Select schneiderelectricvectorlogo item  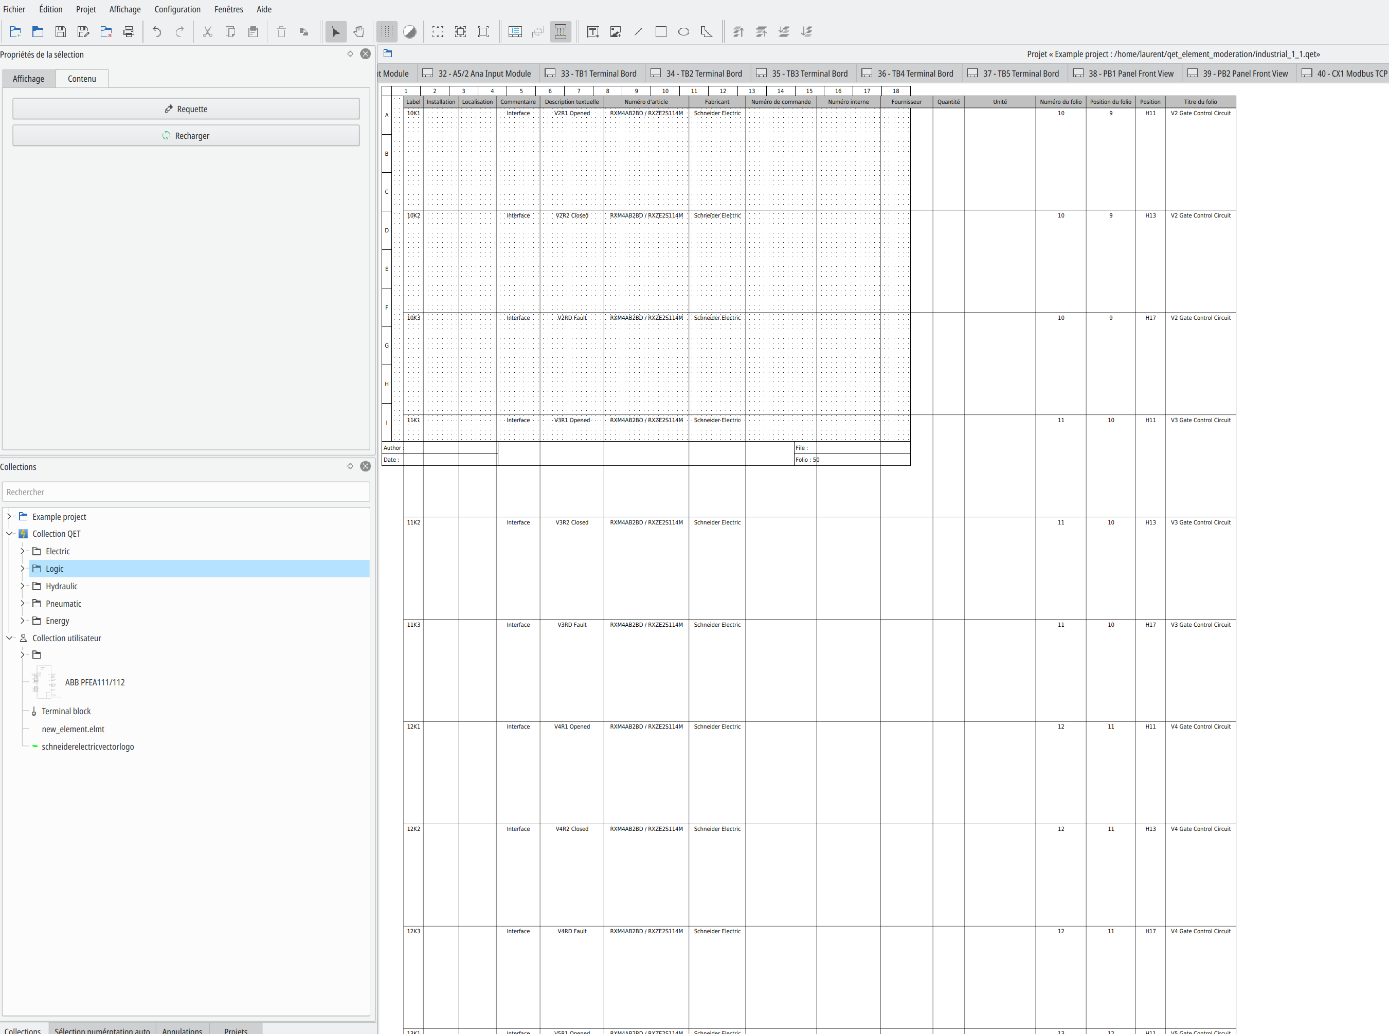click(87, 747)
